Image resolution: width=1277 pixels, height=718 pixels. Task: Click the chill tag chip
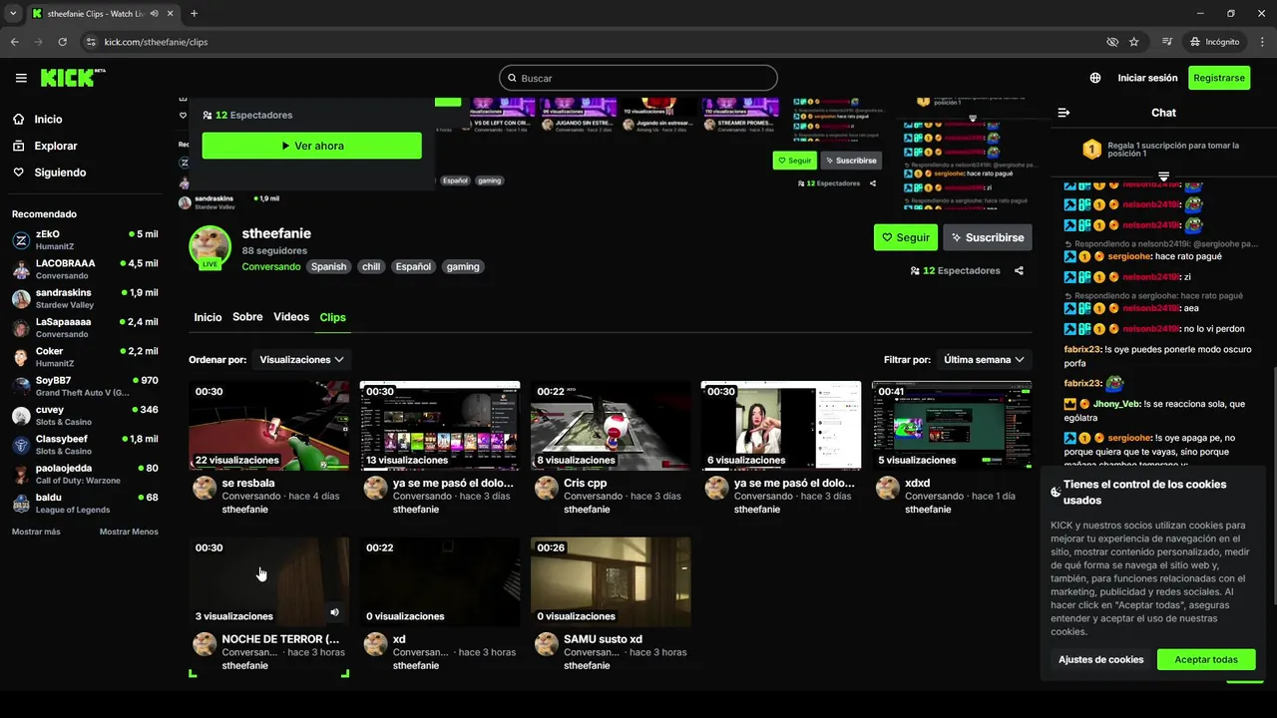coord(371,266)
